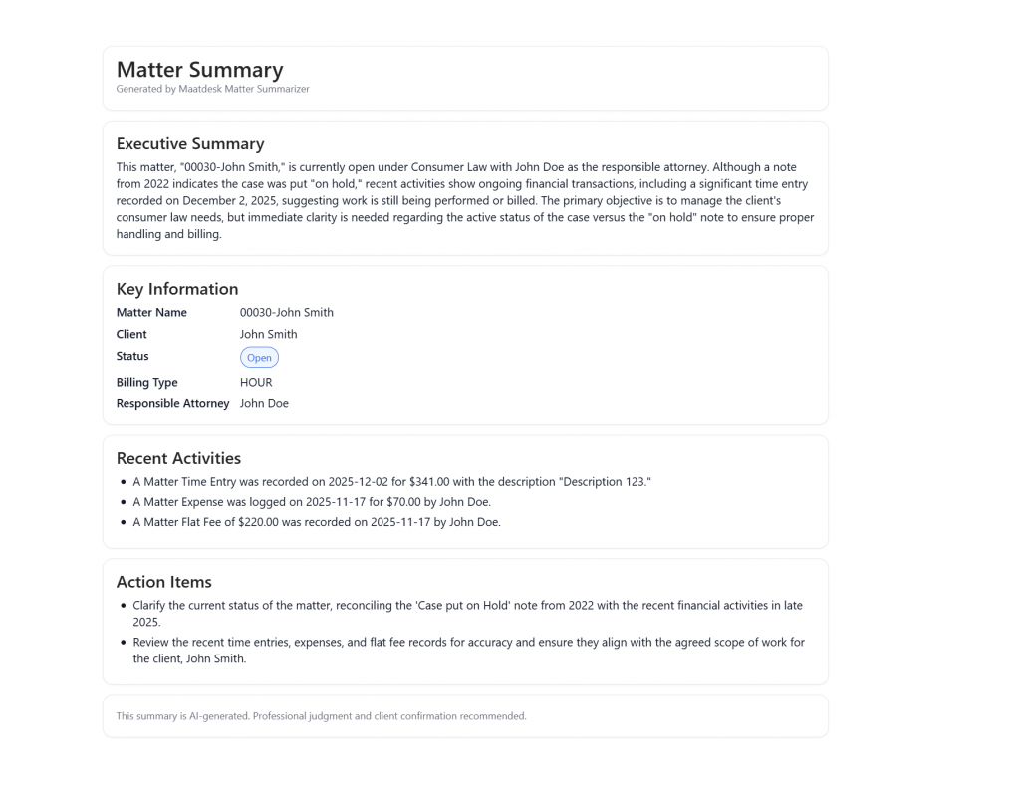The height and width of the screenshot is (786, 1020).
Task: Click the matter name value "00030-John Smith"
Action: 287,312
